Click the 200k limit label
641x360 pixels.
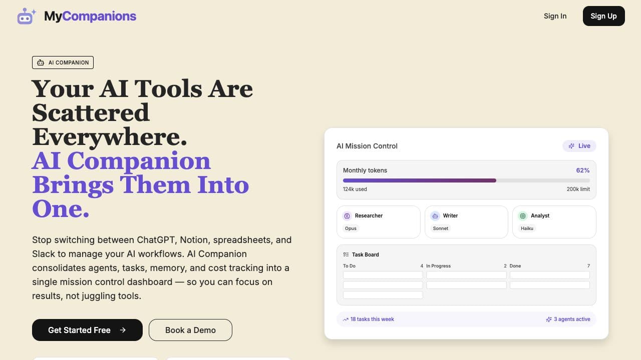[x=578, y=189]
